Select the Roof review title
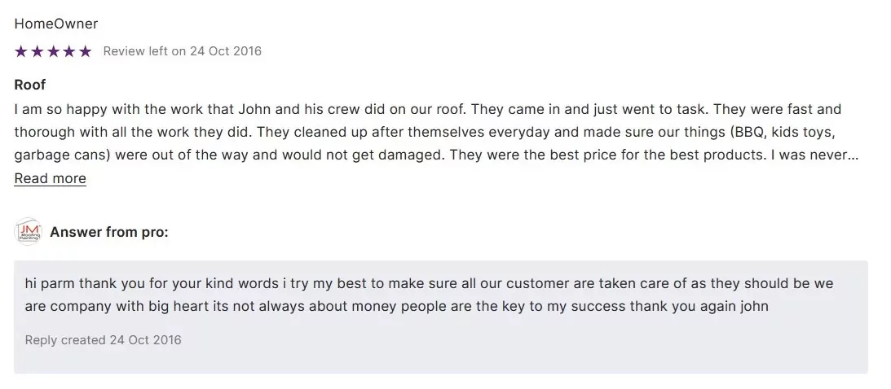Screen dimensions: 891x389 click(x=30, y=85)
